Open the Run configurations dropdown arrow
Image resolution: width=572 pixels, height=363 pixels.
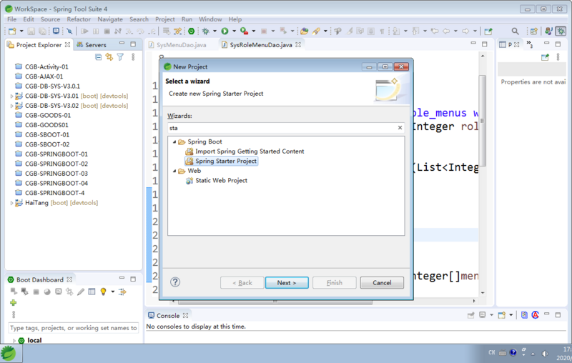[x=234, y=31]
